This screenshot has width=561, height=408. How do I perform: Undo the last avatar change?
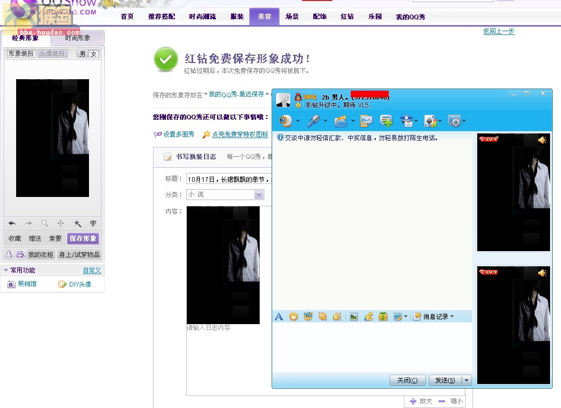click(x=12, y=224)
